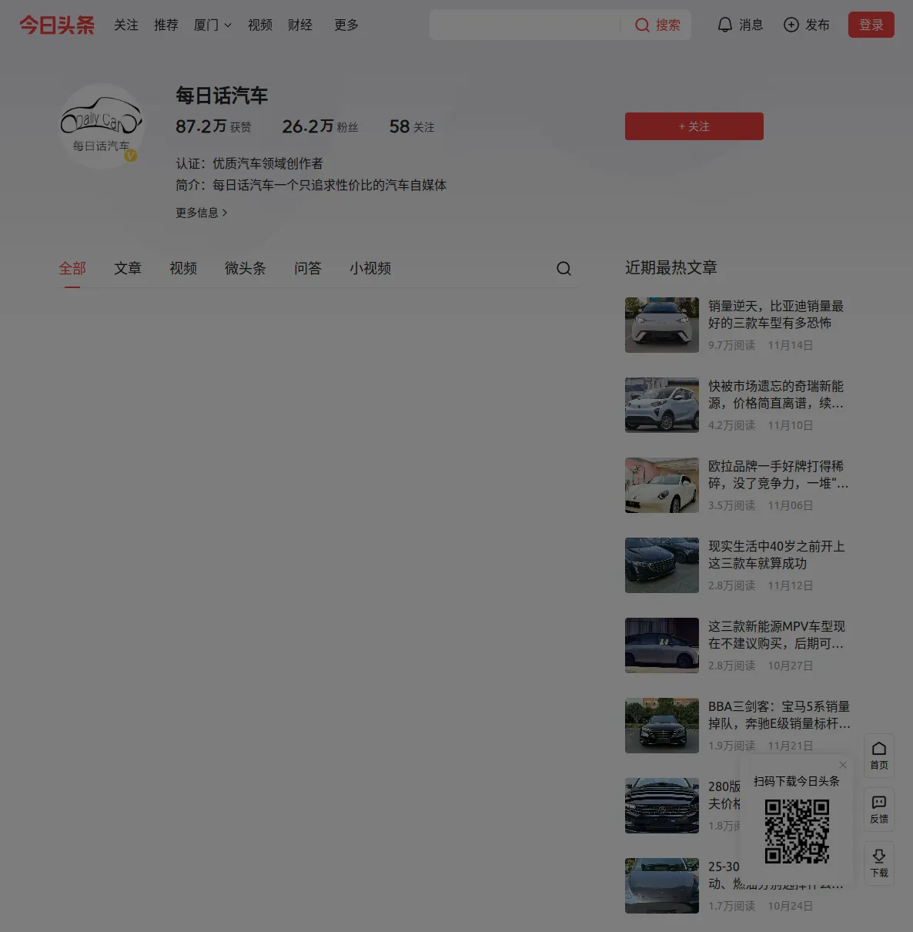Screen dimensions: 913x932
Task: Go to 关注 in top navigation
Action: click(x=126, y=25)
